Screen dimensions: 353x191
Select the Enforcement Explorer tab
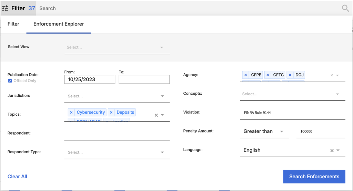tap(59, 24)
